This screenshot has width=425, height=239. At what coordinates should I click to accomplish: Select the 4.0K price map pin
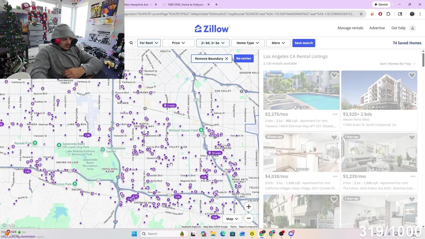pos(204,177)
